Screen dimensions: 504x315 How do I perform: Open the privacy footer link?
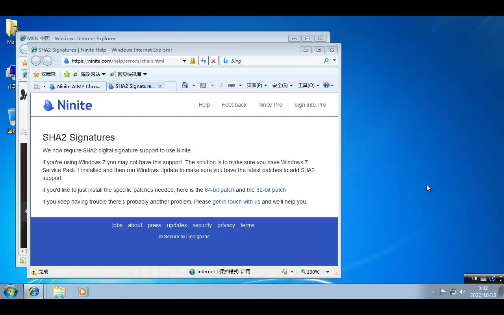(226, 225)
